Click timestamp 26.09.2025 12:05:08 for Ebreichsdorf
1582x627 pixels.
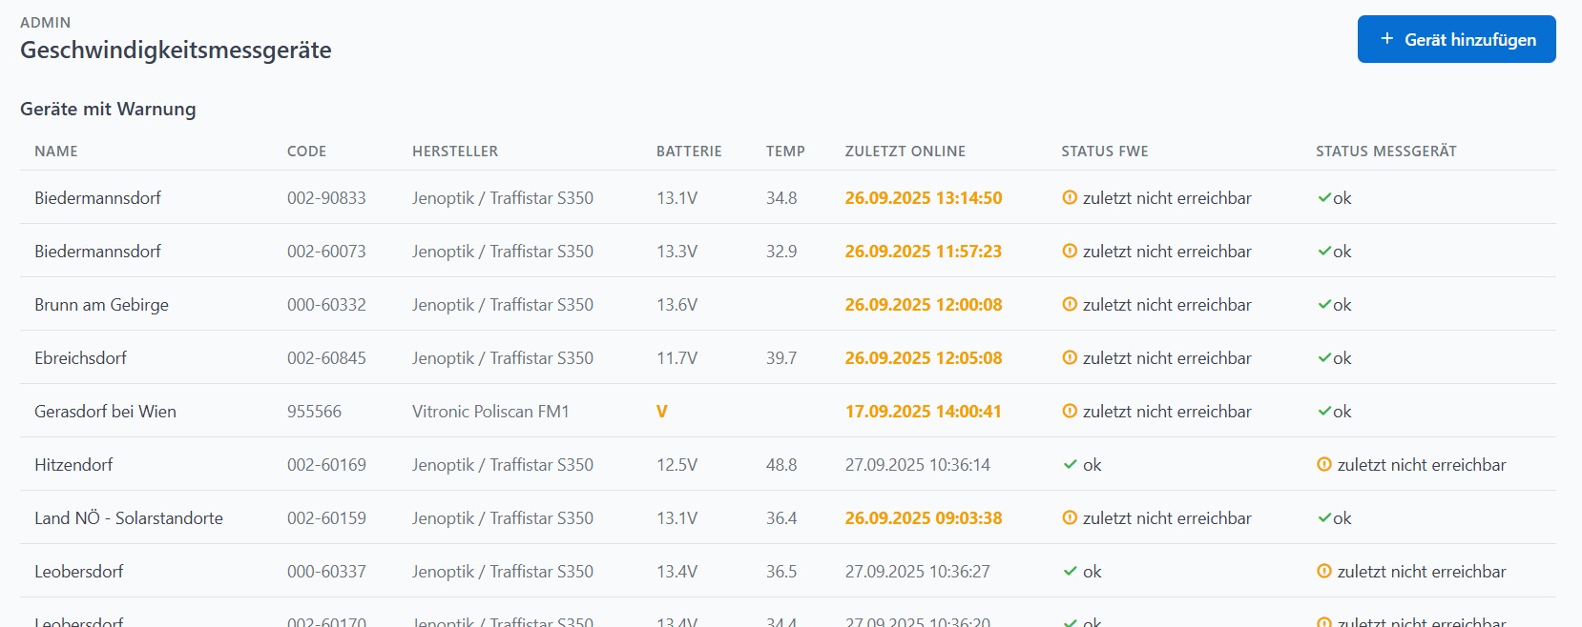(x=923, y=358)
